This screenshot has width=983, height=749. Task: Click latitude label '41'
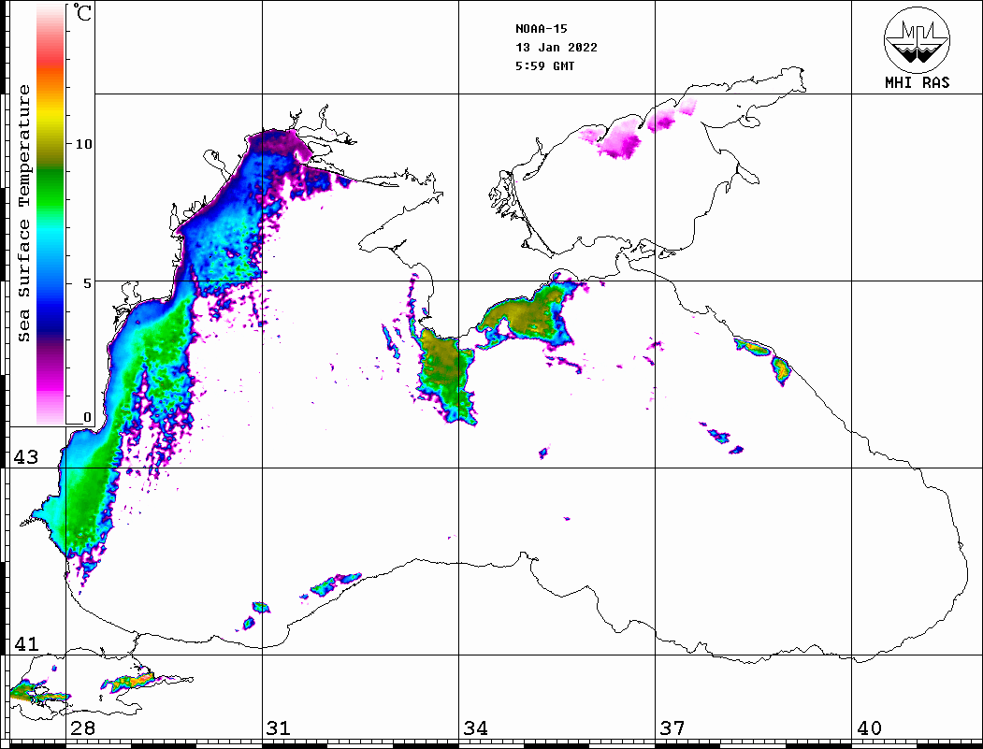tap(26, 643)
